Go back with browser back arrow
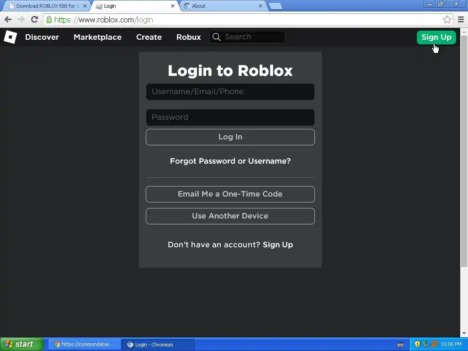The image size is (468, 351). click(x=8, y=20)
